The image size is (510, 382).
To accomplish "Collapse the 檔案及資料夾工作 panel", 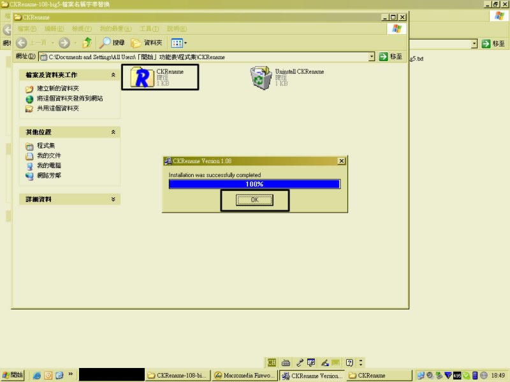I will pos(113,75).
